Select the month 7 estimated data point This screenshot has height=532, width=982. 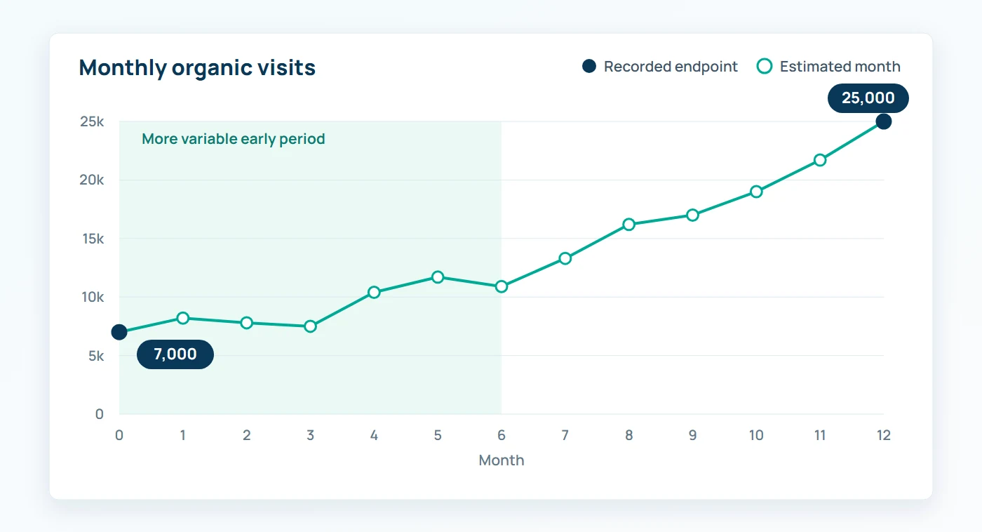point(565,258)
